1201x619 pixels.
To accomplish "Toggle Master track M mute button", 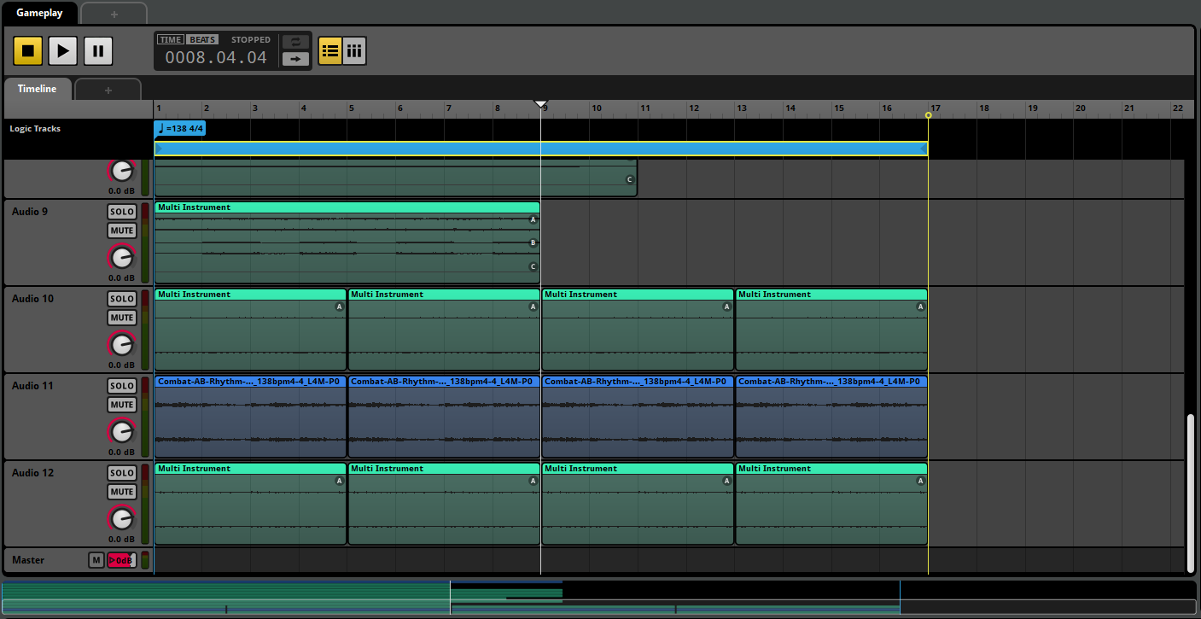I will (x=96, y=560).
